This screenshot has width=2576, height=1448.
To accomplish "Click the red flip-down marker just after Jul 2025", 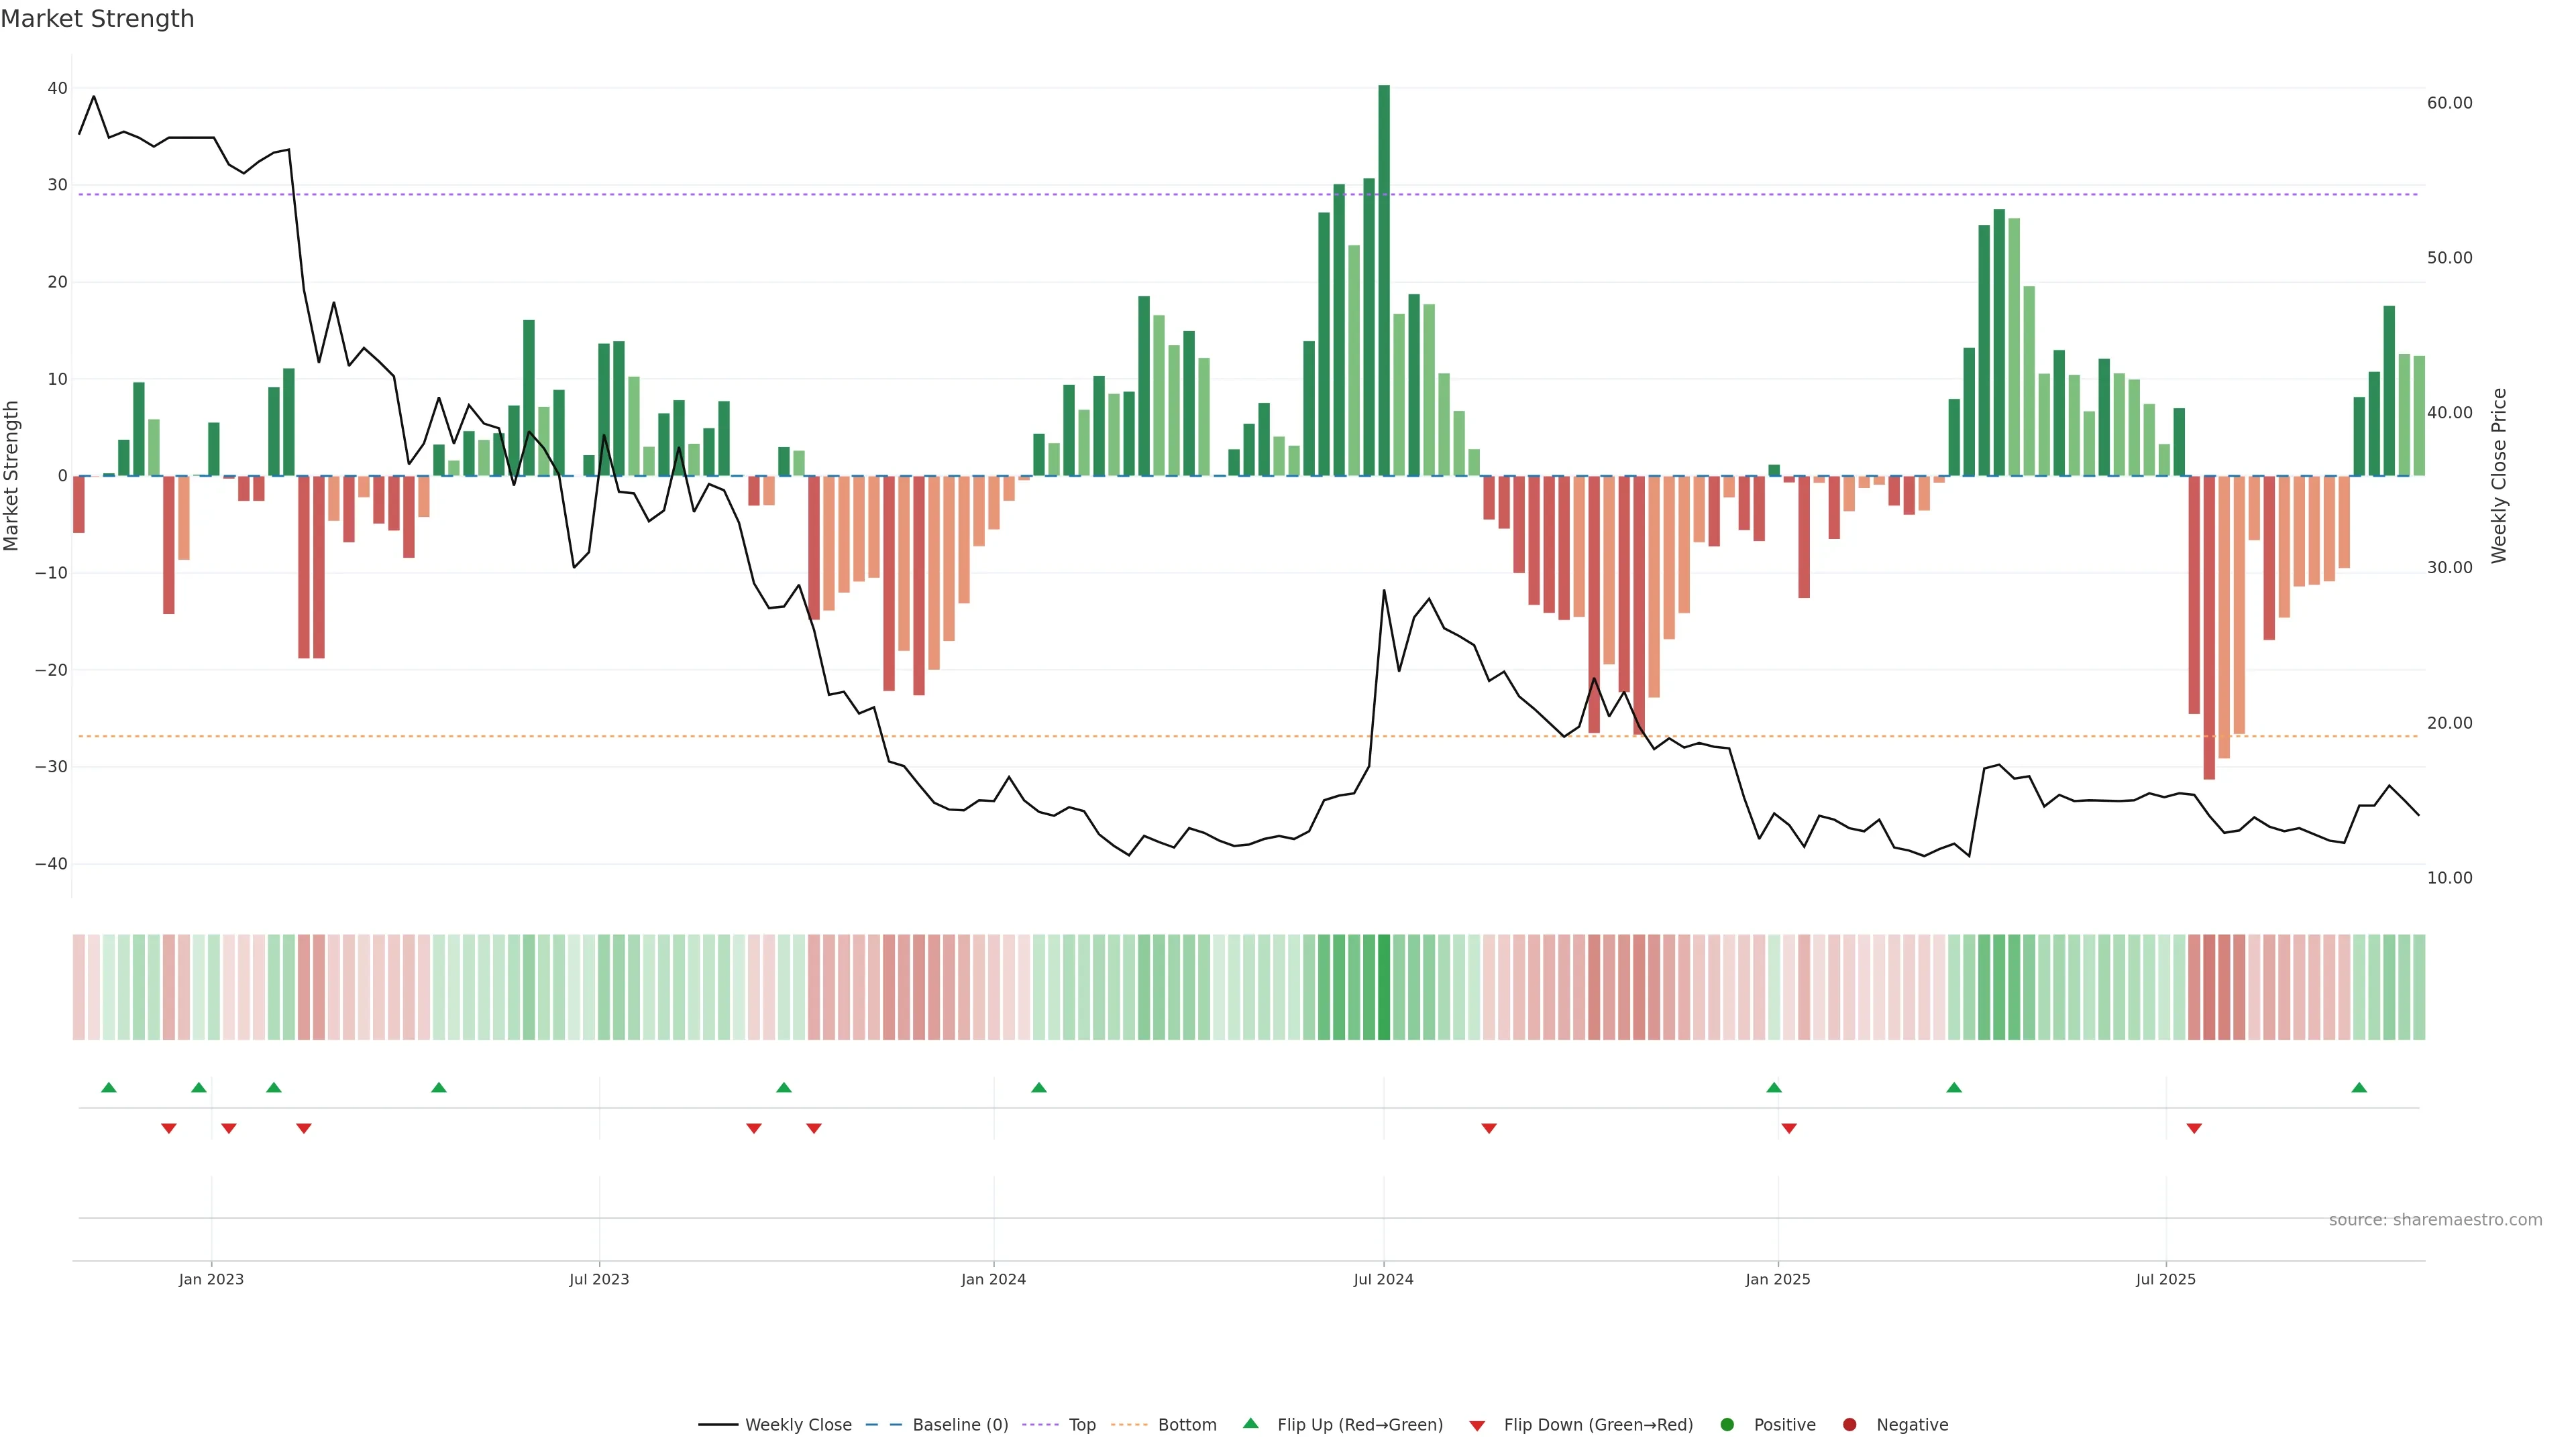I will point(2194,1128).
